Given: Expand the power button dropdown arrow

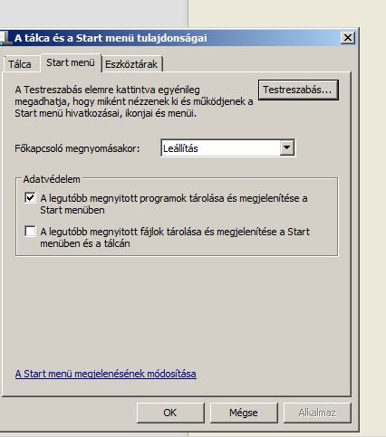Looking at the screenshot, I should click(x=287, y=147).
